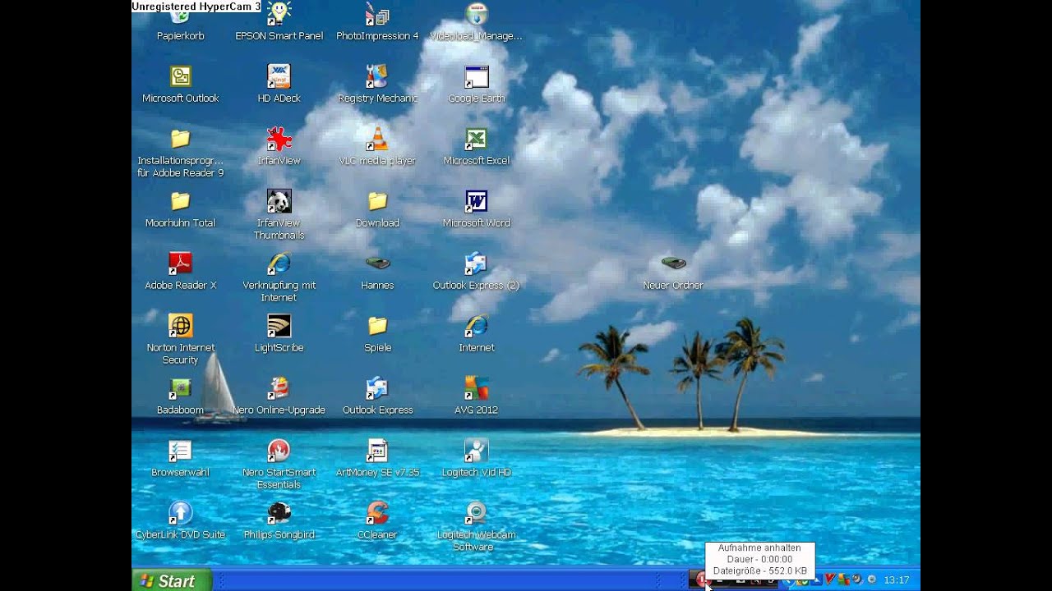Open the Windows Start menu
Viewport: 1052px width, 591px height.
(x=172, y=580)
